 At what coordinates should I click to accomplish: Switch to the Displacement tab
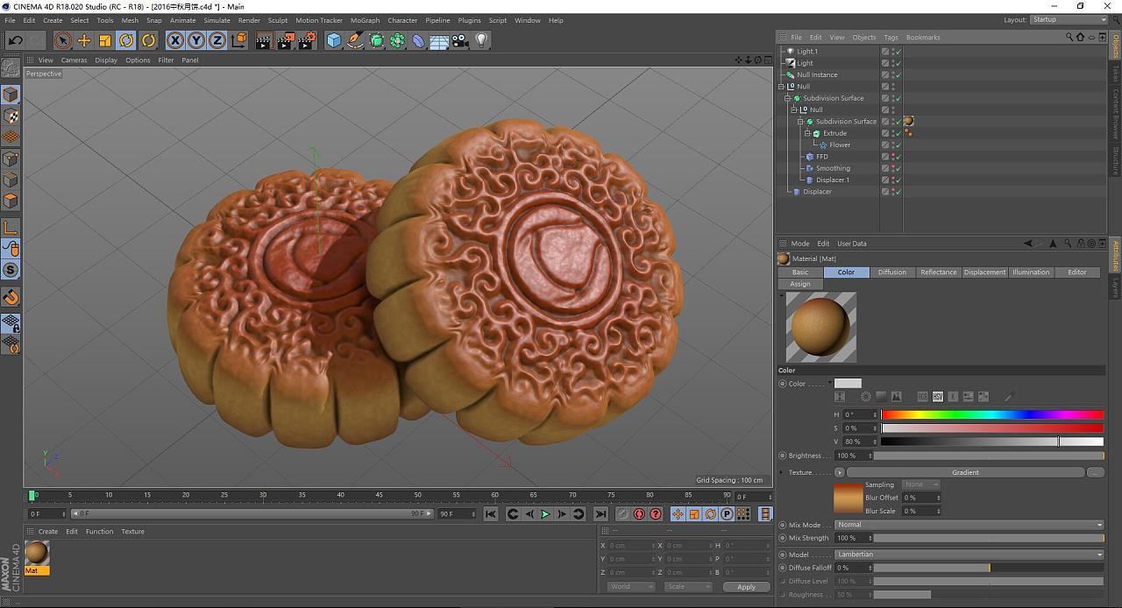coord(985,272)
